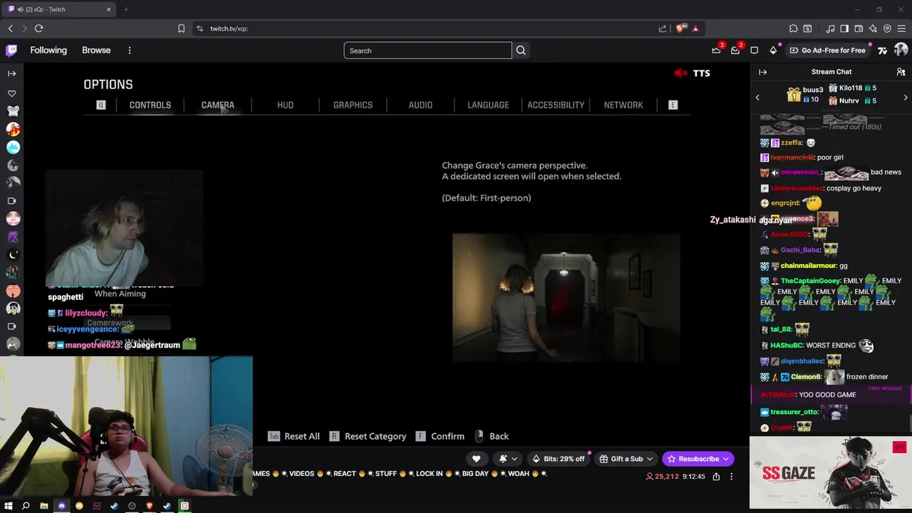
Task: Open Whispers speech bubble icon
Action: click(754, 51)
